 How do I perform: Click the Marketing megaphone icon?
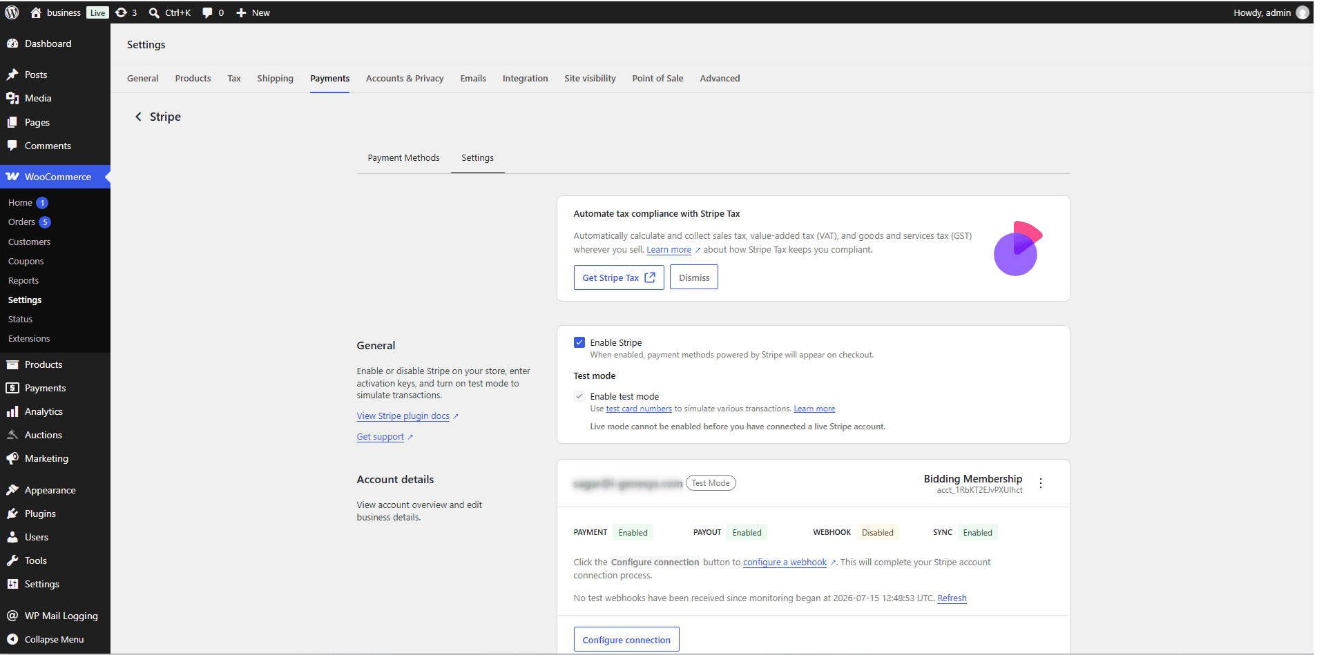pos(12,458)
